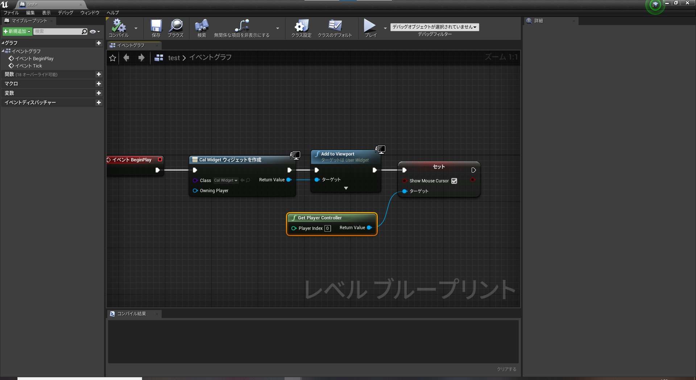Add new function with plus in 関数 row
The height and width of the screenshot is (380, 696).
[x=99, y=74]
